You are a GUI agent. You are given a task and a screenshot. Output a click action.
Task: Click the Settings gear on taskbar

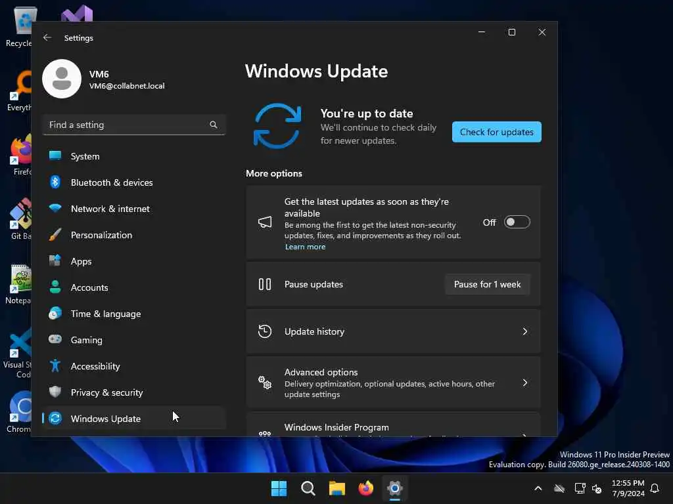[395, 488]
